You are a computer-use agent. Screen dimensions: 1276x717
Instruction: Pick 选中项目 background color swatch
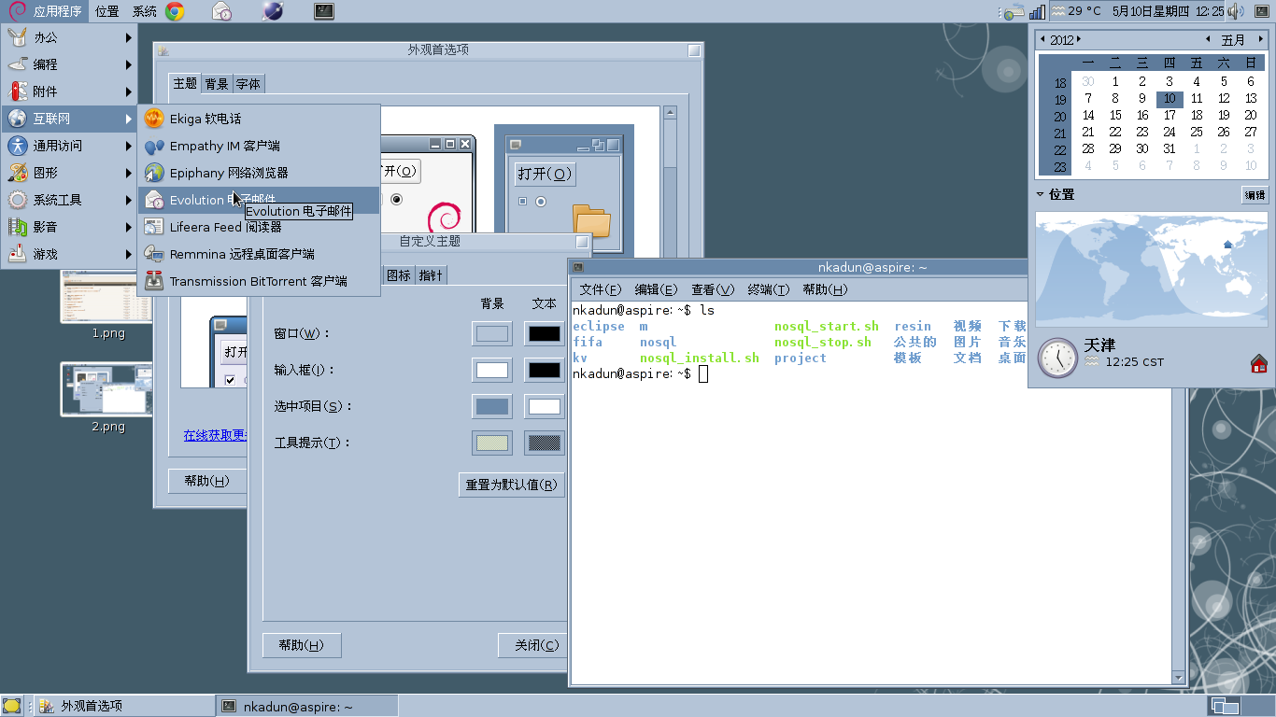pyautogui.click(x=492, y=406)
